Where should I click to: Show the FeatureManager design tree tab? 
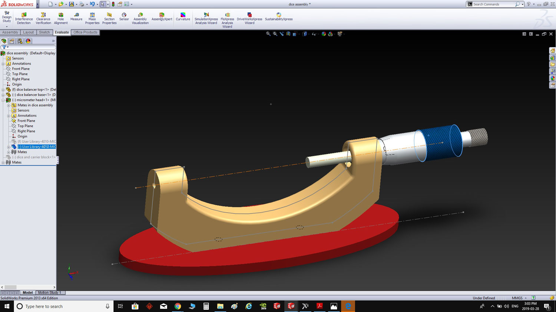pyautogui.click(x=4, y=41)
